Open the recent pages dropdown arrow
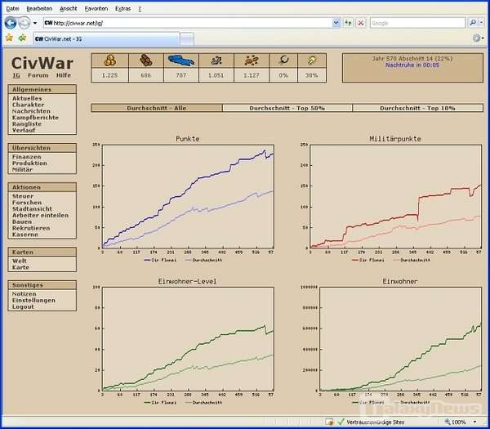490x429 pixels. tap(34, 23)
